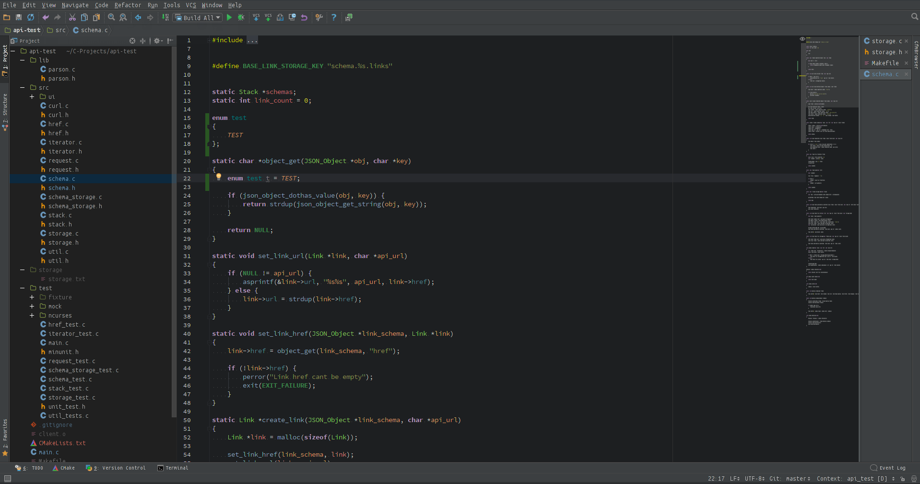Viewport: 920px width, 484px height.
Task: Click the Collapse All icon in Project panel
Action: click(x=142, y=41)
